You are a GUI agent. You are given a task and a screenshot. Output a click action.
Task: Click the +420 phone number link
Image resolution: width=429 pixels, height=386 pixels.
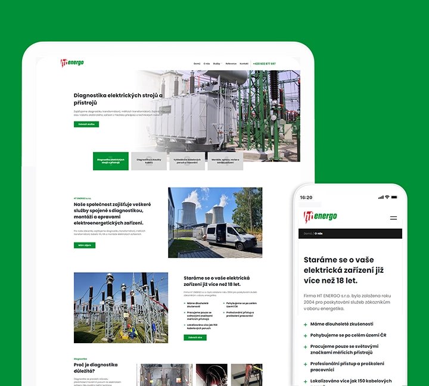click(x=264, y=64)
